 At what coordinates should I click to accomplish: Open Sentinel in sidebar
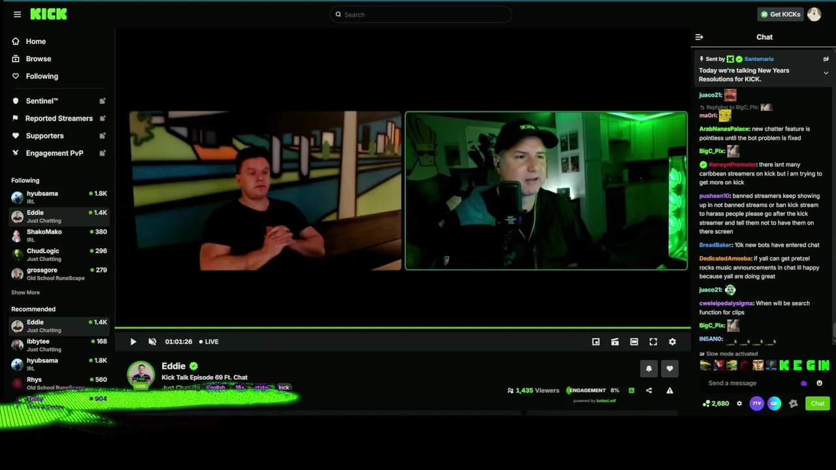(42, 101)
